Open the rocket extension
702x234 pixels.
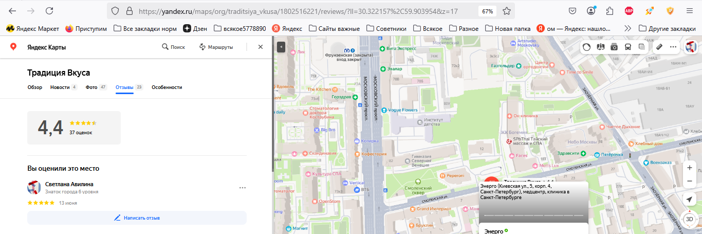pyautogui.click(x=650, y=11)
